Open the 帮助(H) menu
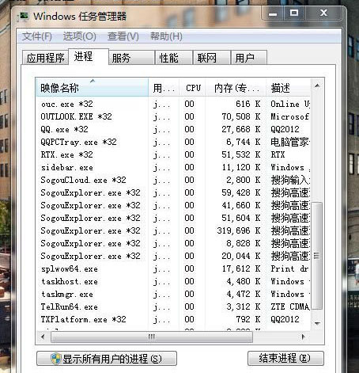The image size is (359, 373). [166, 36]
